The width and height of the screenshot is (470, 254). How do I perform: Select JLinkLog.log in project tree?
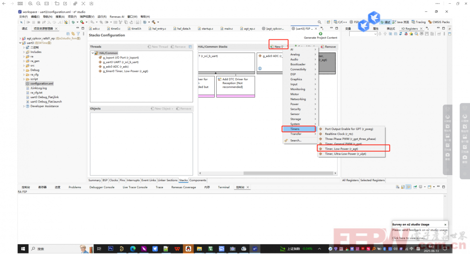click(39, 88)
